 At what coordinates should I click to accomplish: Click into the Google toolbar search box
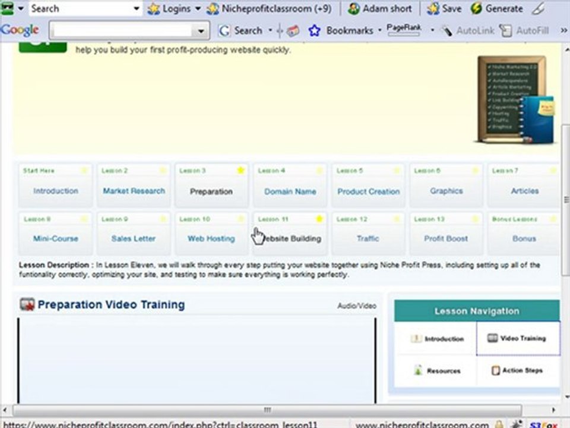point(122,30)
